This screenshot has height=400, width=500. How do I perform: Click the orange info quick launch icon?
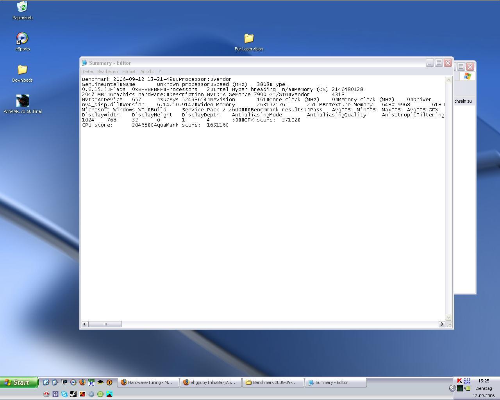[109, 382]
